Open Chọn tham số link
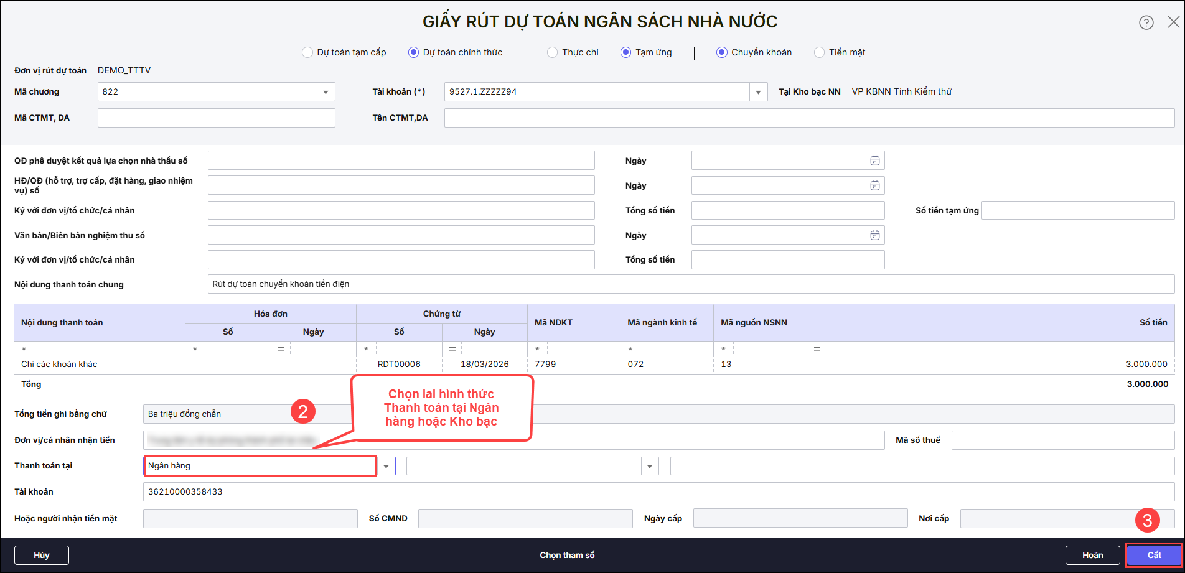1185x573 pixels. coord(567,555)
